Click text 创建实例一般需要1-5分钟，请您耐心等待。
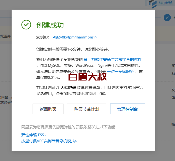This screenshot has width=175, height=161. pyautogui.click(x=73, y=49)
